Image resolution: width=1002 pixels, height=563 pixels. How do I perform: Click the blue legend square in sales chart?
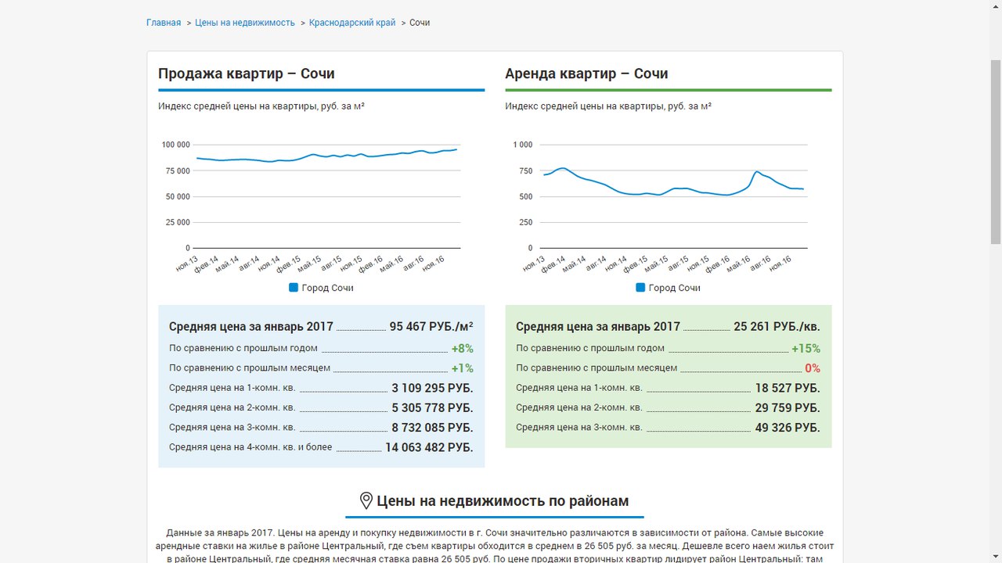[294, 288]
